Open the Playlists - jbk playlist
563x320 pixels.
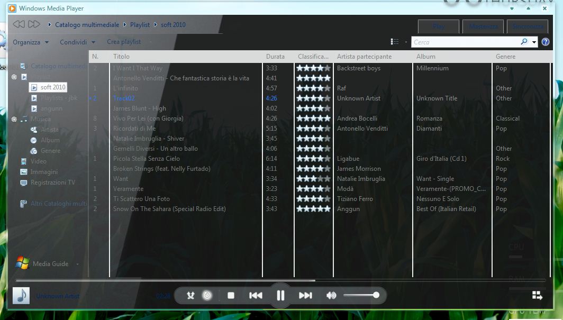pos(59,97)
